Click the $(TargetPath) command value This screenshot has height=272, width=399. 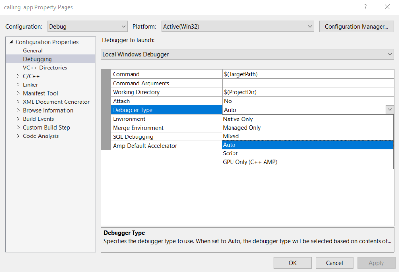(x=241, y=74)
